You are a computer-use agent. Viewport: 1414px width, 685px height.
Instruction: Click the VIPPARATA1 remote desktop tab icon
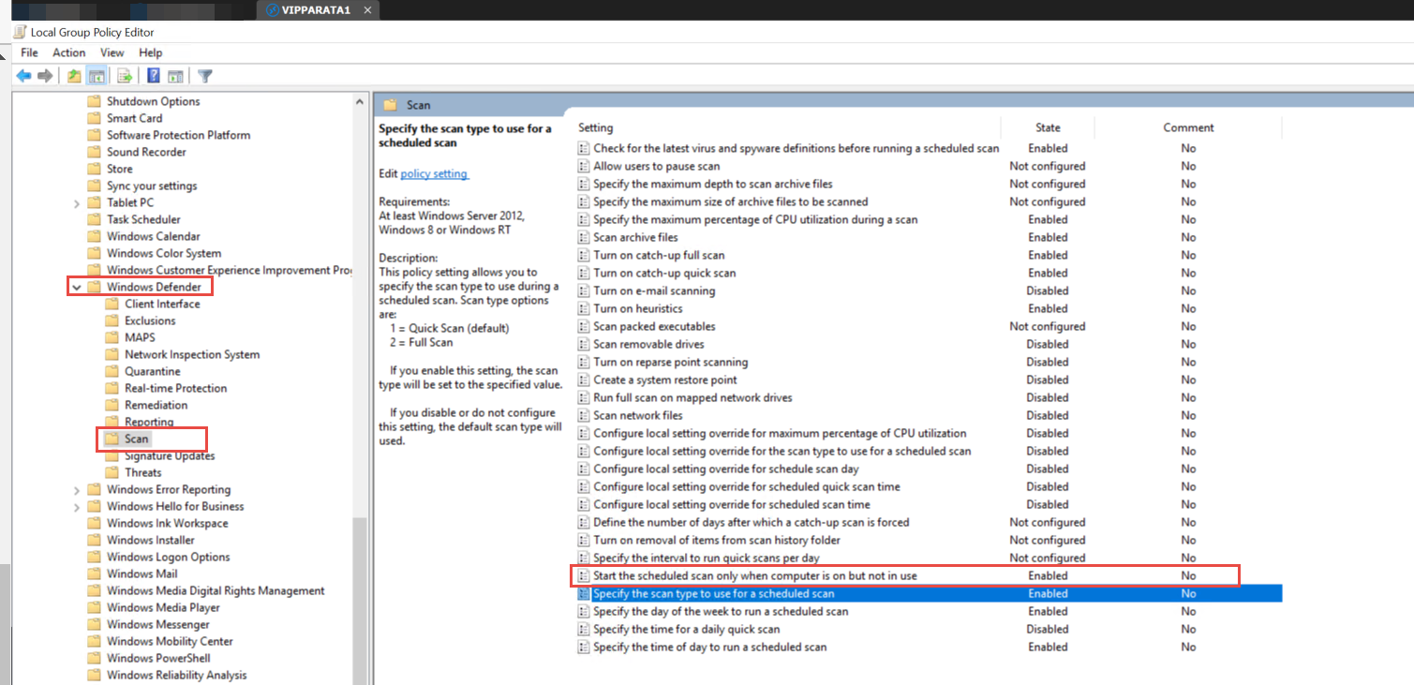pyautogui.click(x=272, y=10)
